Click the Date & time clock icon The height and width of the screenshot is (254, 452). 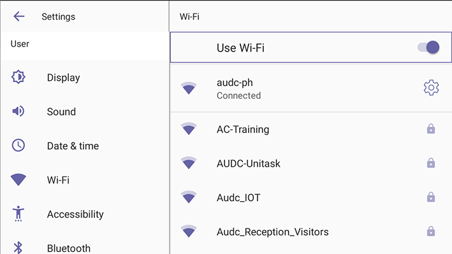click(x=18, y=145)
